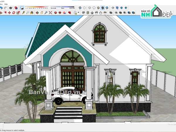
Task: Choose the Outer Shell solid tool
Action: 111,13
